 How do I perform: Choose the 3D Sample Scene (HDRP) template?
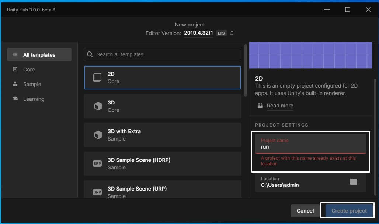[163, 164]
